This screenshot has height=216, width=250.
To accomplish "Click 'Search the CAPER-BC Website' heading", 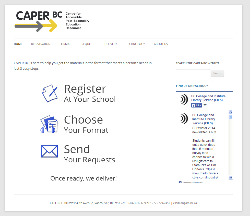I will [x=198, y=63].
